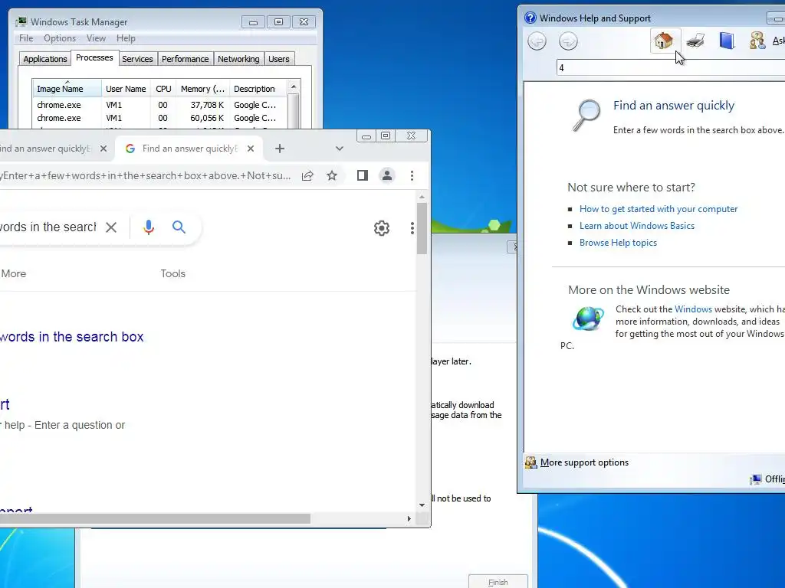Open a new Chrome tab with plus
785x588 pixels.
point(280,149)
